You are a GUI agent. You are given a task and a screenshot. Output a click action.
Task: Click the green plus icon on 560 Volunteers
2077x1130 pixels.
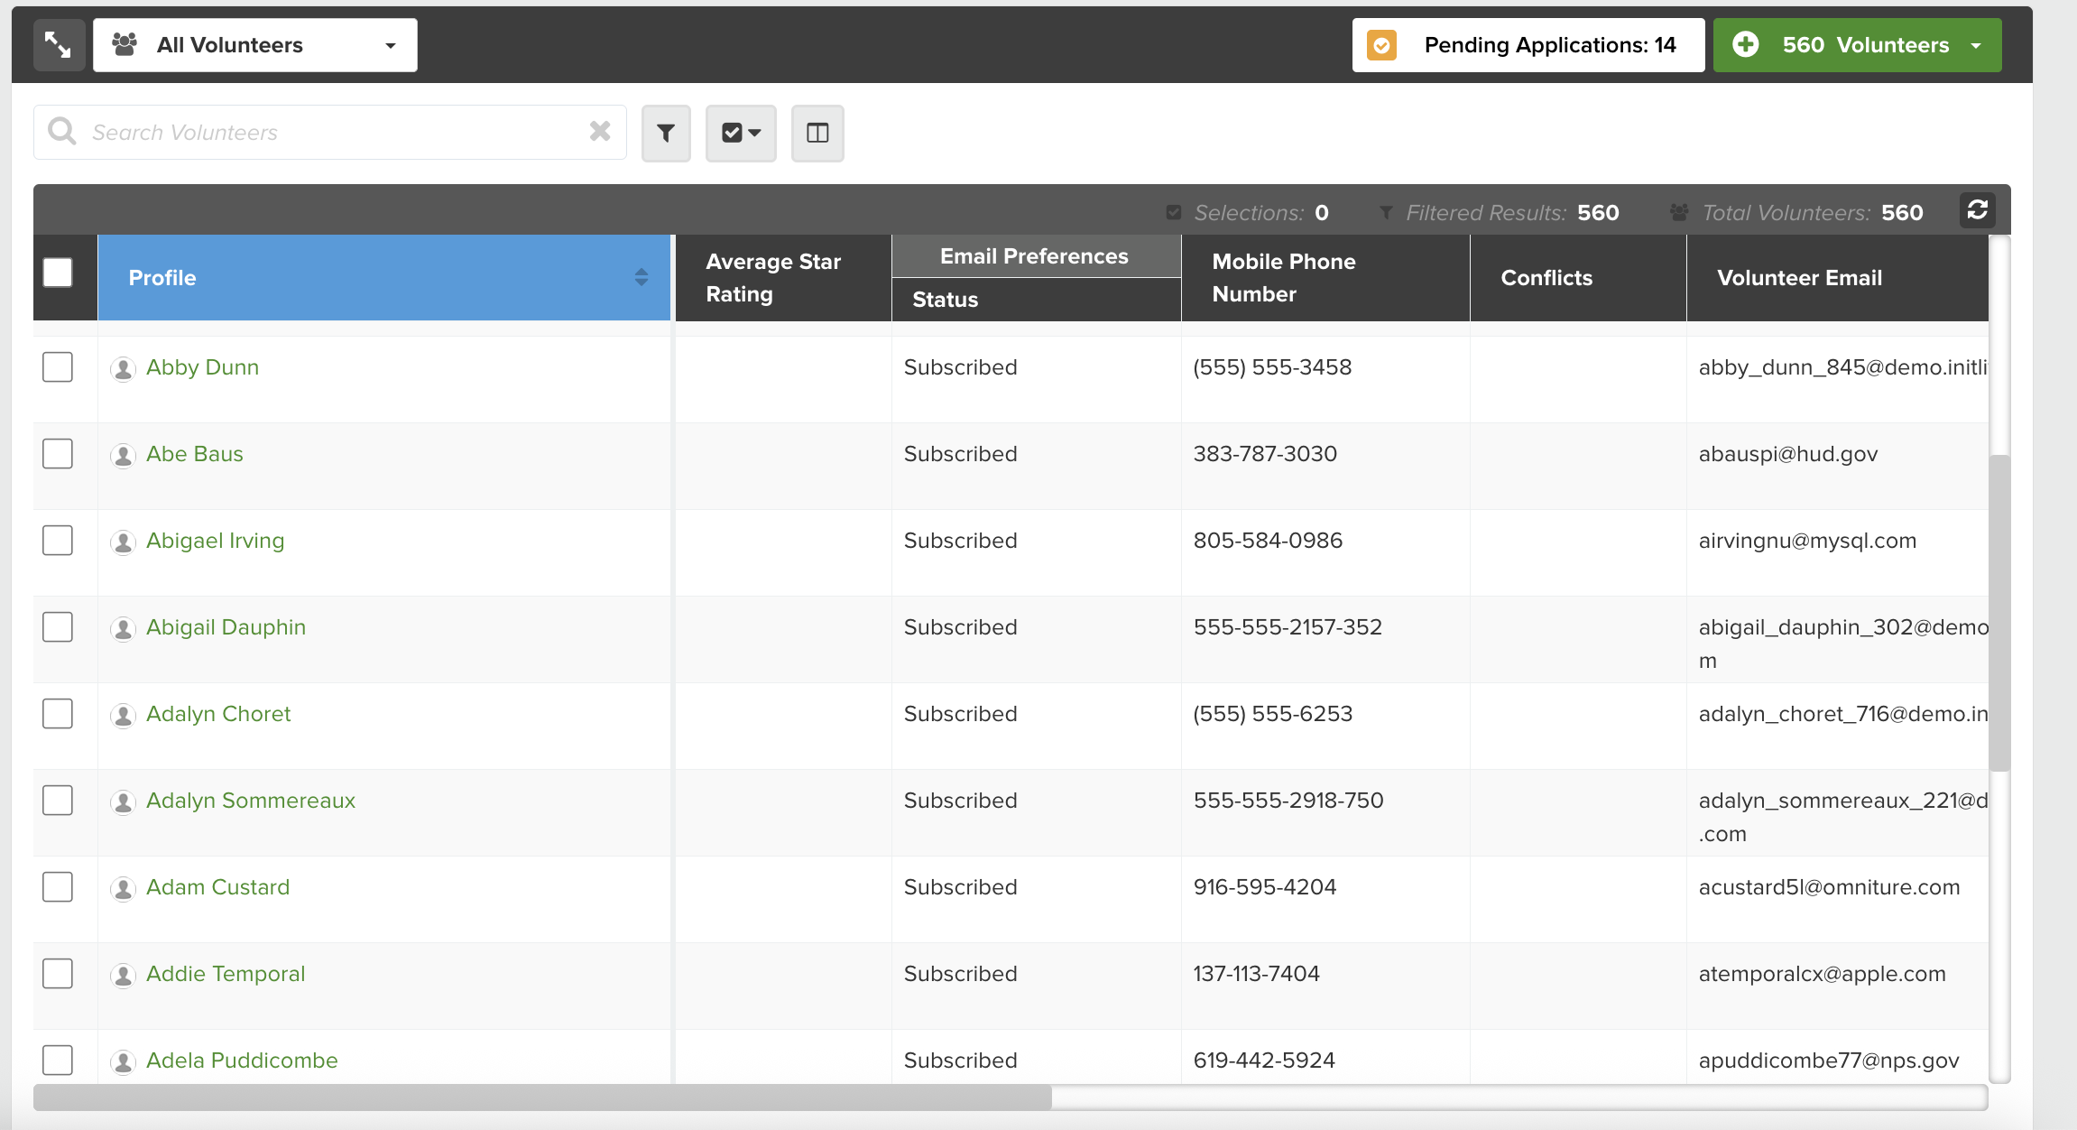pyautogui.click(x=1747, y=44)
